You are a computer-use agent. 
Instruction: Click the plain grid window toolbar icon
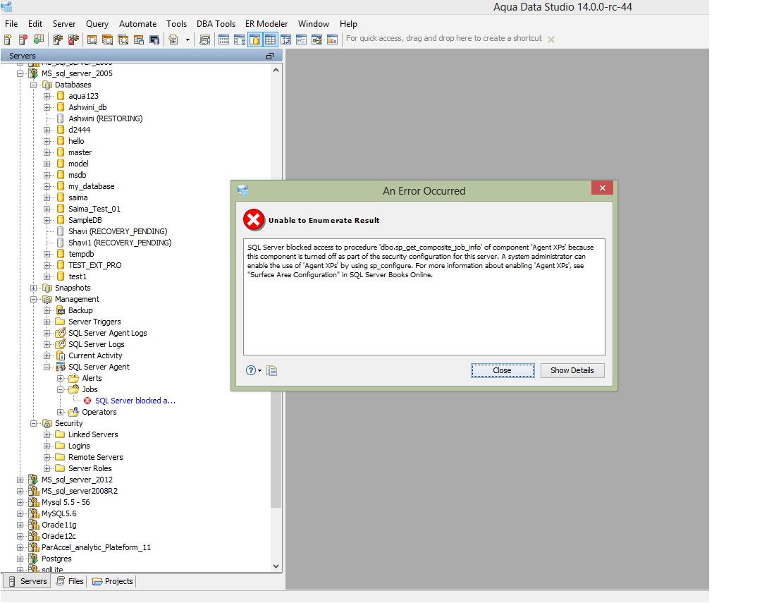[x=223, y=39]
